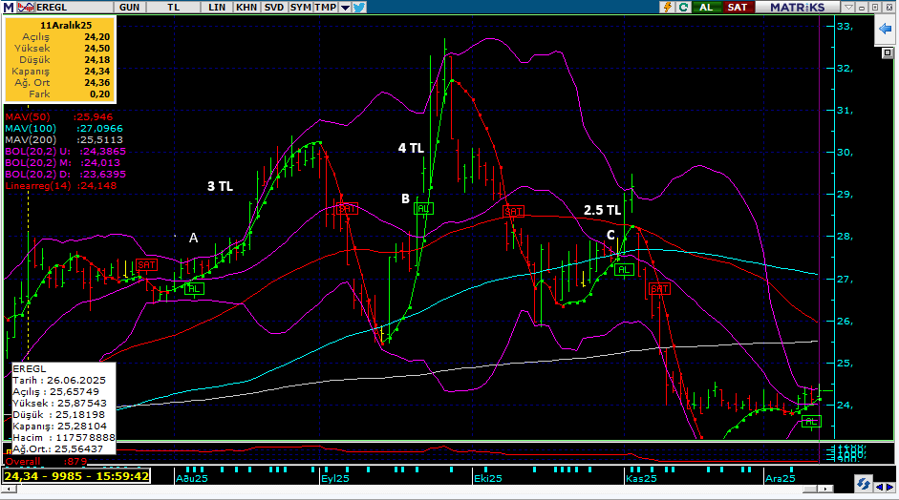Click the Matriks M logo icon

[8, 7]
